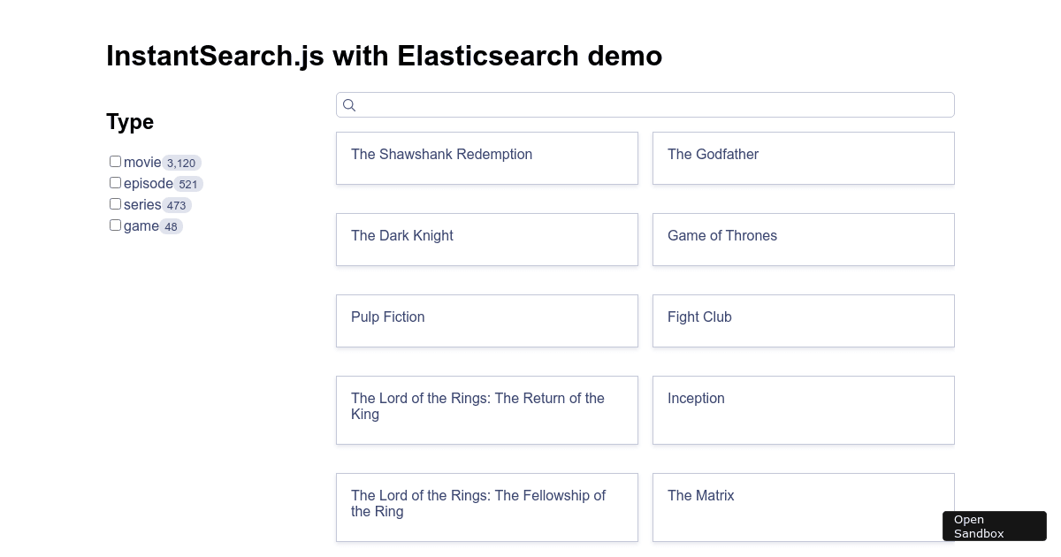Check the series filter checkbox
The height and width of the screenshot is (557, 1061).
coord(115,203)
